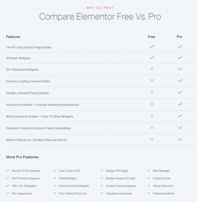Click the Pro checkmark for WooCommerce Builder row
Viewport: 197px width, 202px height.
pos(180,116)
